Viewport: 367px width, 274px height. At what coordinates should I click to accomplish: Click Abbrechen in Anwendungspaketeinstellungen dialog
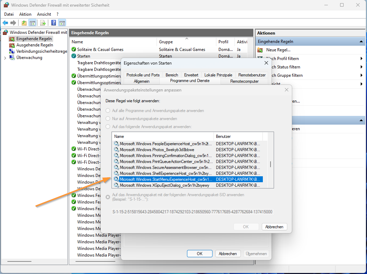point(274,227)
